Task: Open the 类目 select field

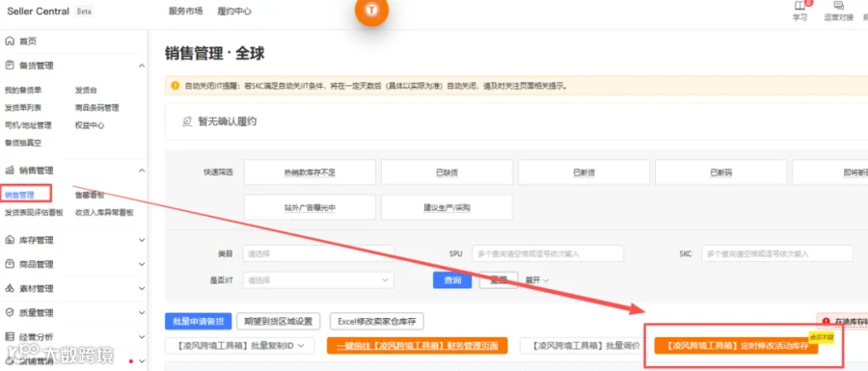Action: pos(318,253)
